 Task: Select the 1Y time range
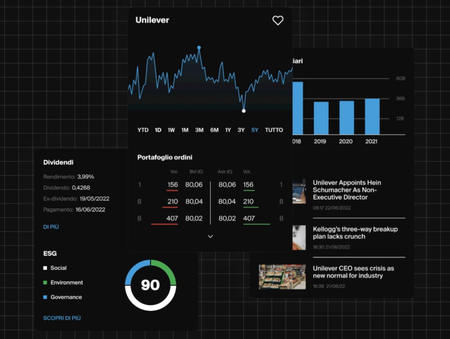228,130
